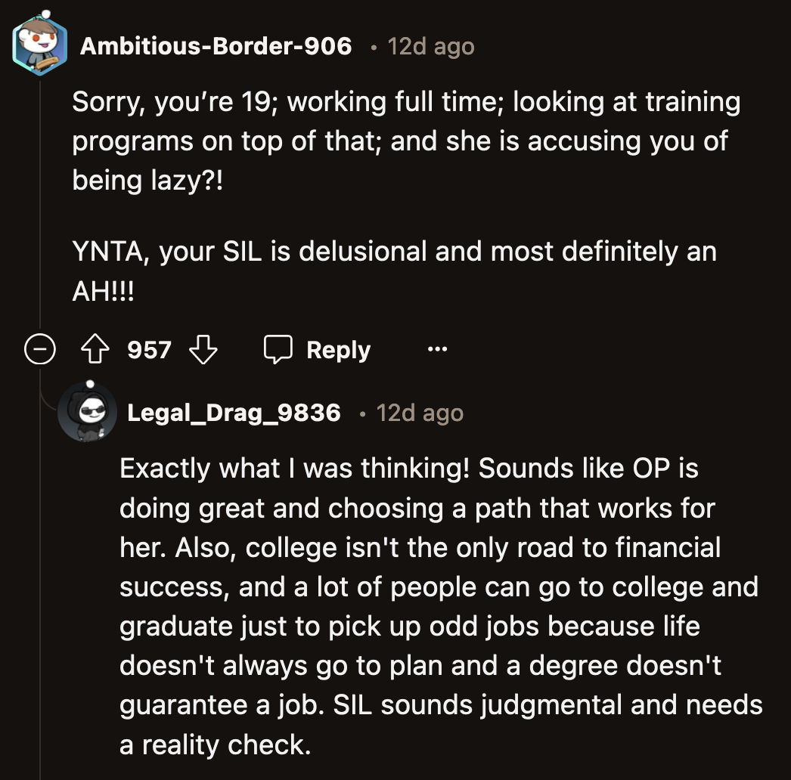
Task: Downvote the Ambitious-Border-906 comment
Action: coord(203,350)
